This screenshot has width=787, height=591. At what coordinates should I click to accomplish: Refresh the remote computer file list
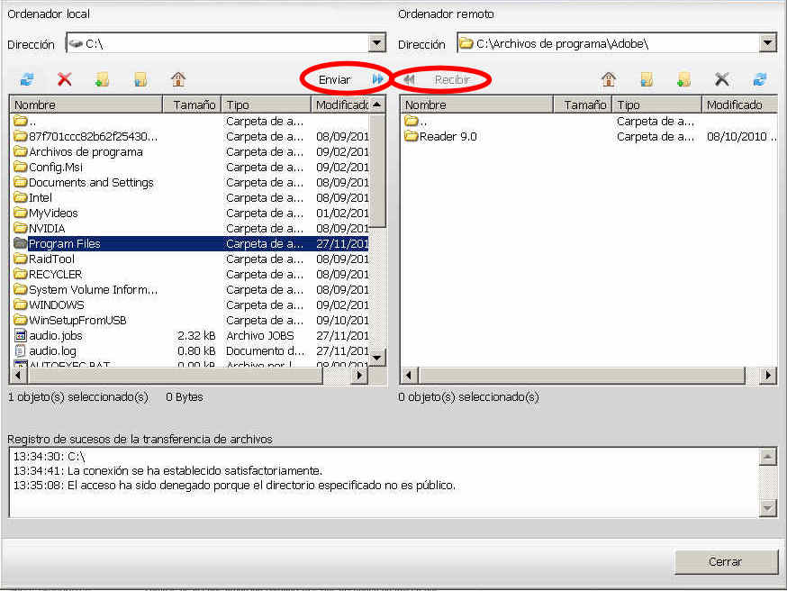coord(759,79)
